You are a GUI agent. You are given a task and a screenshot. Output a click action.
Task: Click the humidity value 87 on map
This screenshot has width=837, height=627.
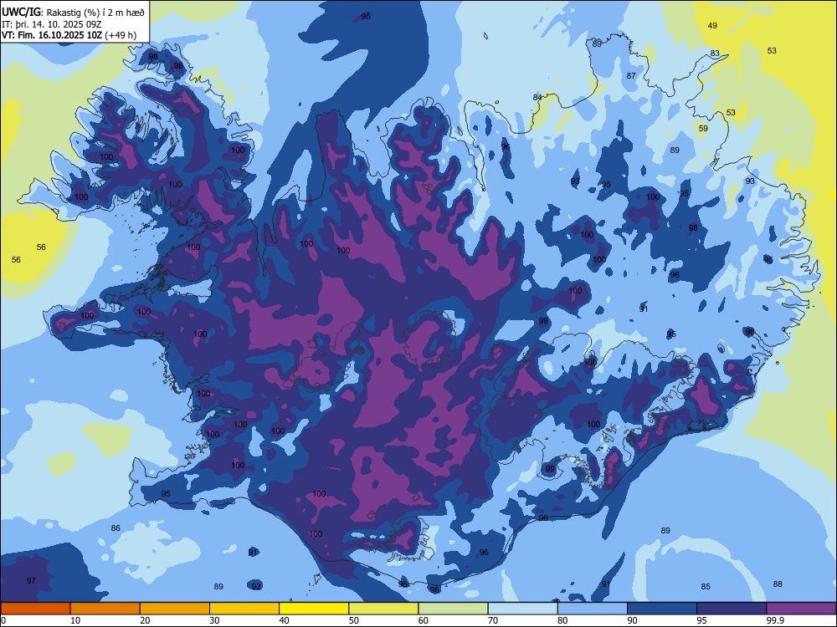(631, 76)
